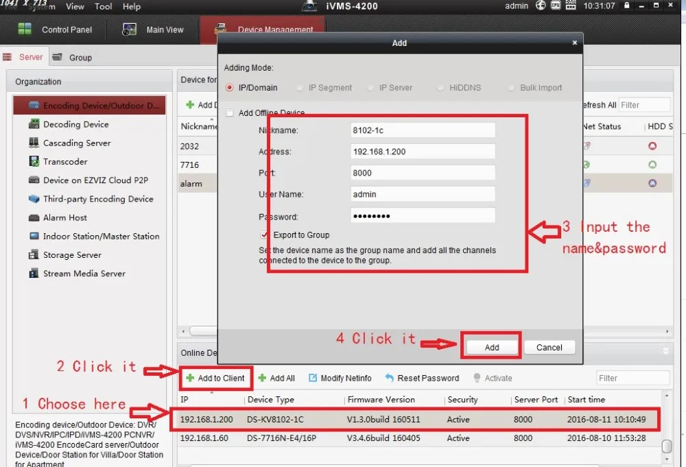Click the Port field showing 8000

click(x=423, y=173)
